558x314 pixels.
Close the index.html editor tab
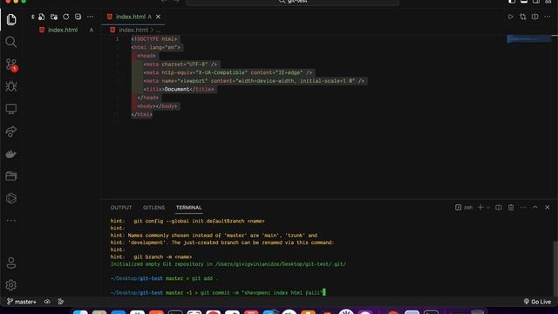(x=159, y=17)
